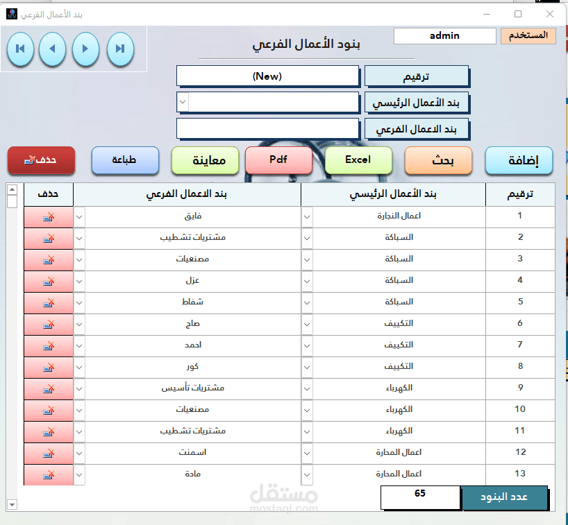Open row 1 sub item dropdown (فايق)
The height and width of the screenshot is (525, 568).
click(x=79, y=217)
